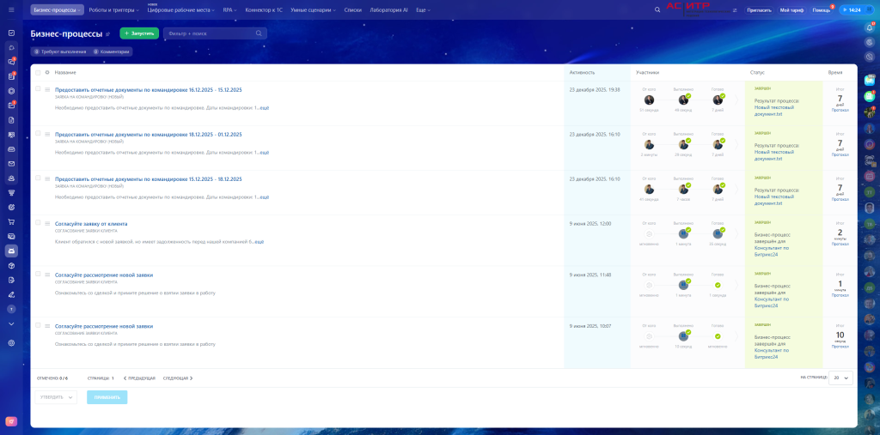880x435 pixels.
Task: Click the notifications bell icon
Action: tap(870, 27)
